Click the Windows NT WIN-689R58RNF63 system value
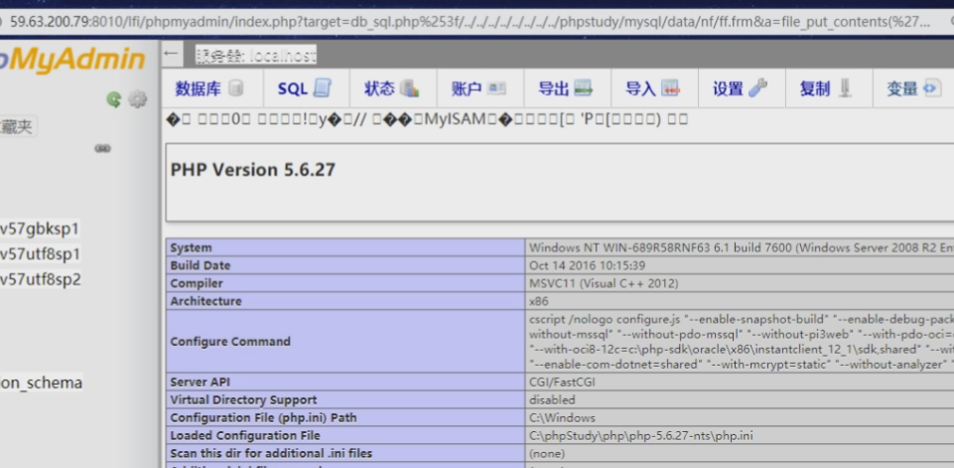Viewport: 954px width, 468px height. pos(741,247)
